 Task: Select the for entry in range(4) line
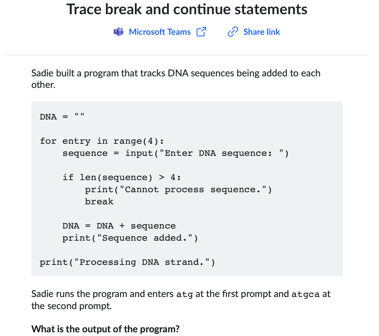coord(102,141)
